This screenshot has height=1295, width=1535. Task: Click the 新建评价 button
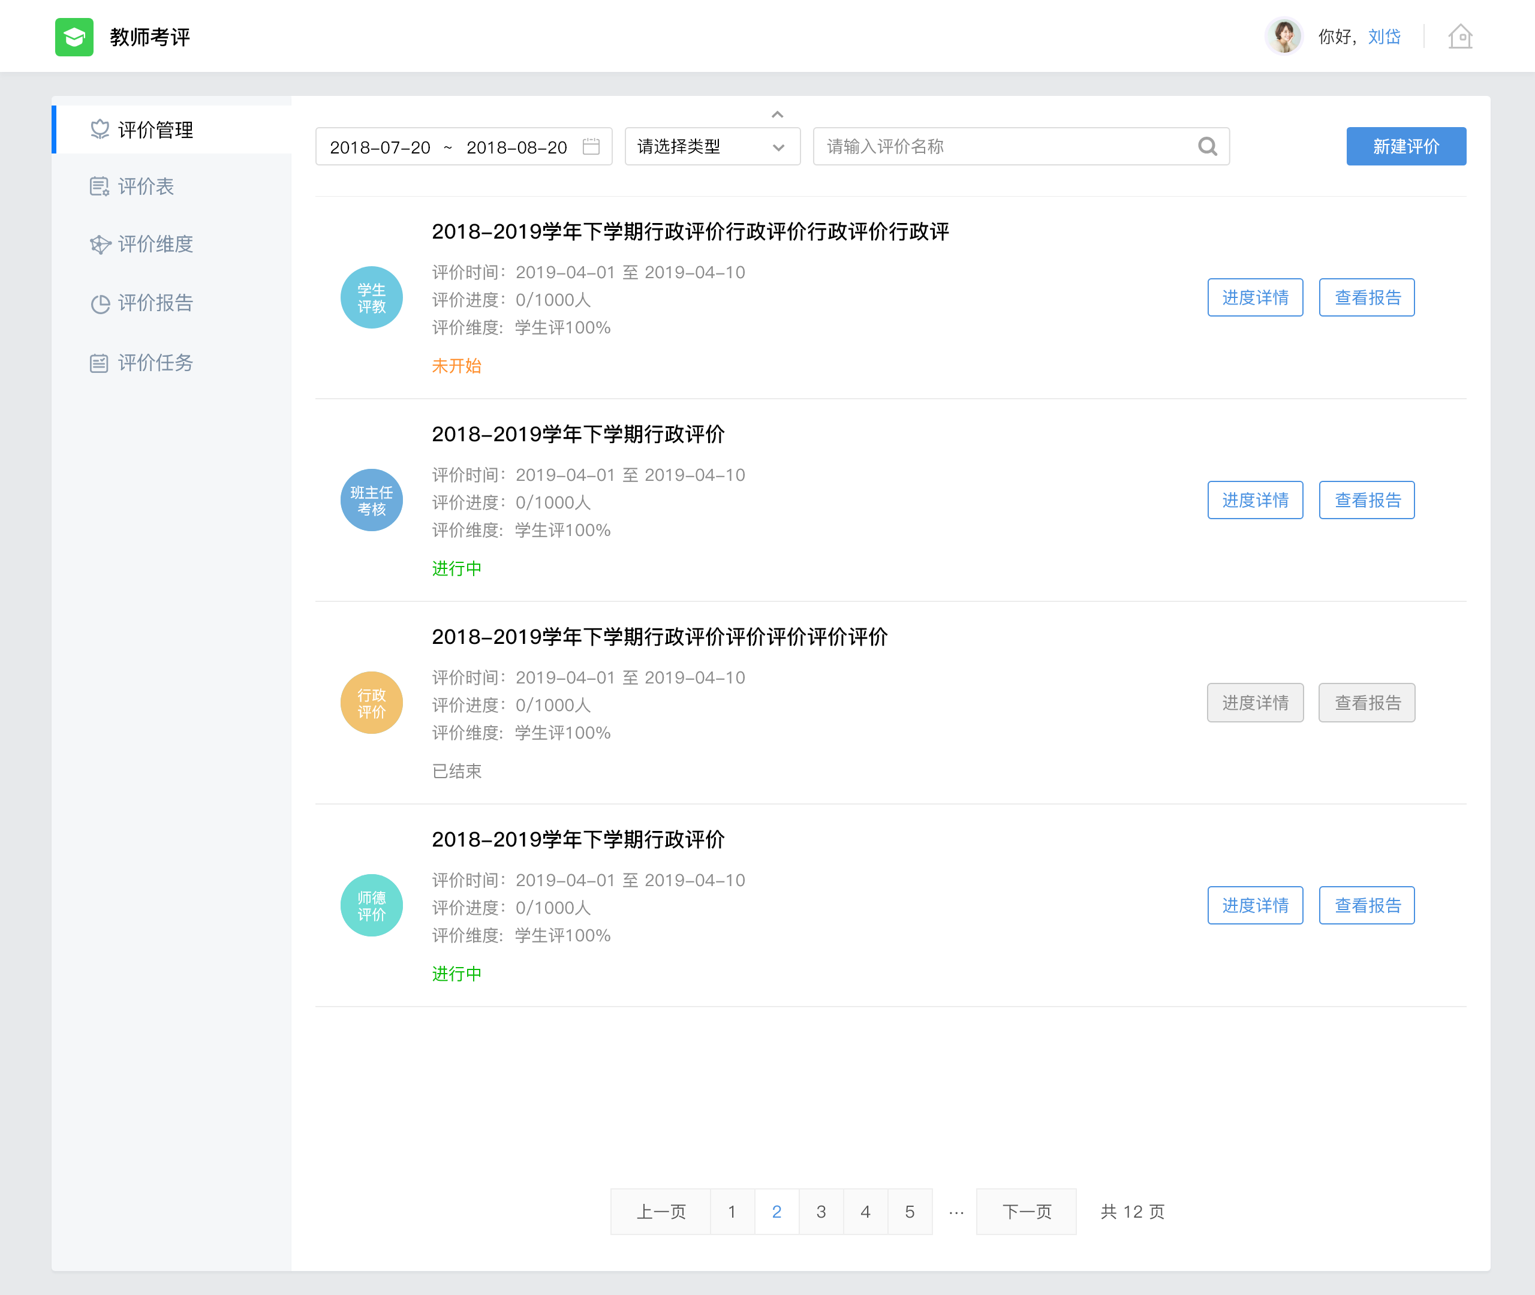[x=1405, y=146]
